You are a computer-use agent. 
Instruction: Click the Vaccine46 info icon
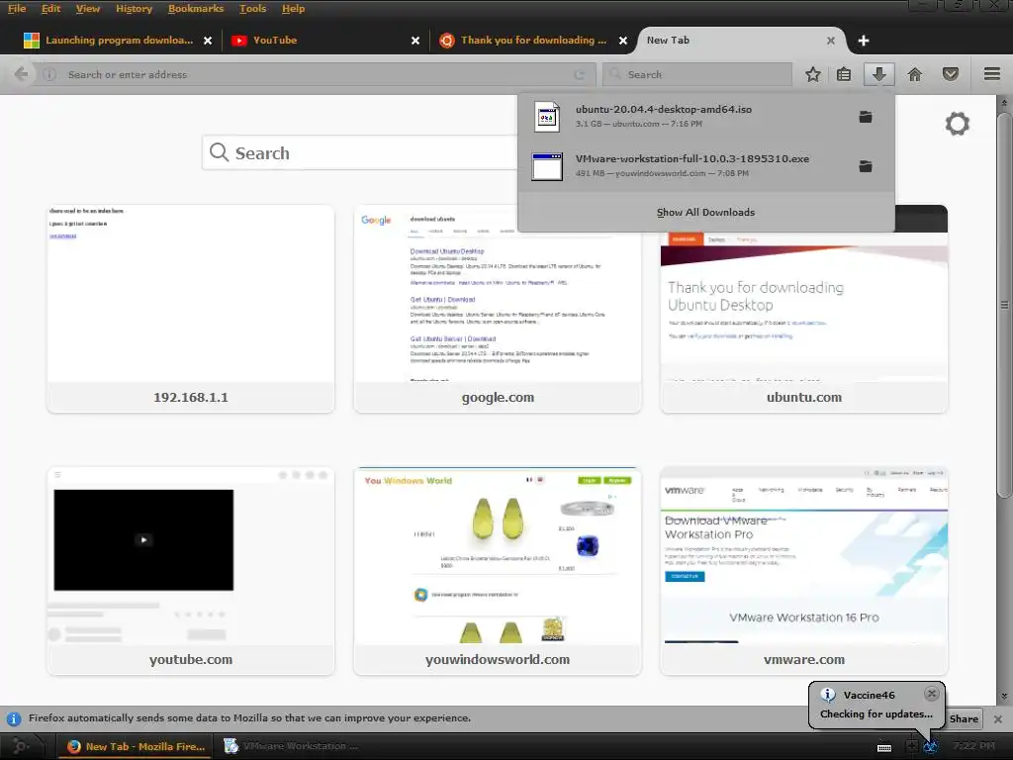click(828, 695)
